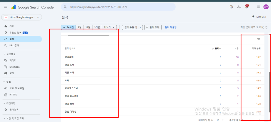Expand the 더보기 date range dropdown
The image size is (271, 122).
109,27
